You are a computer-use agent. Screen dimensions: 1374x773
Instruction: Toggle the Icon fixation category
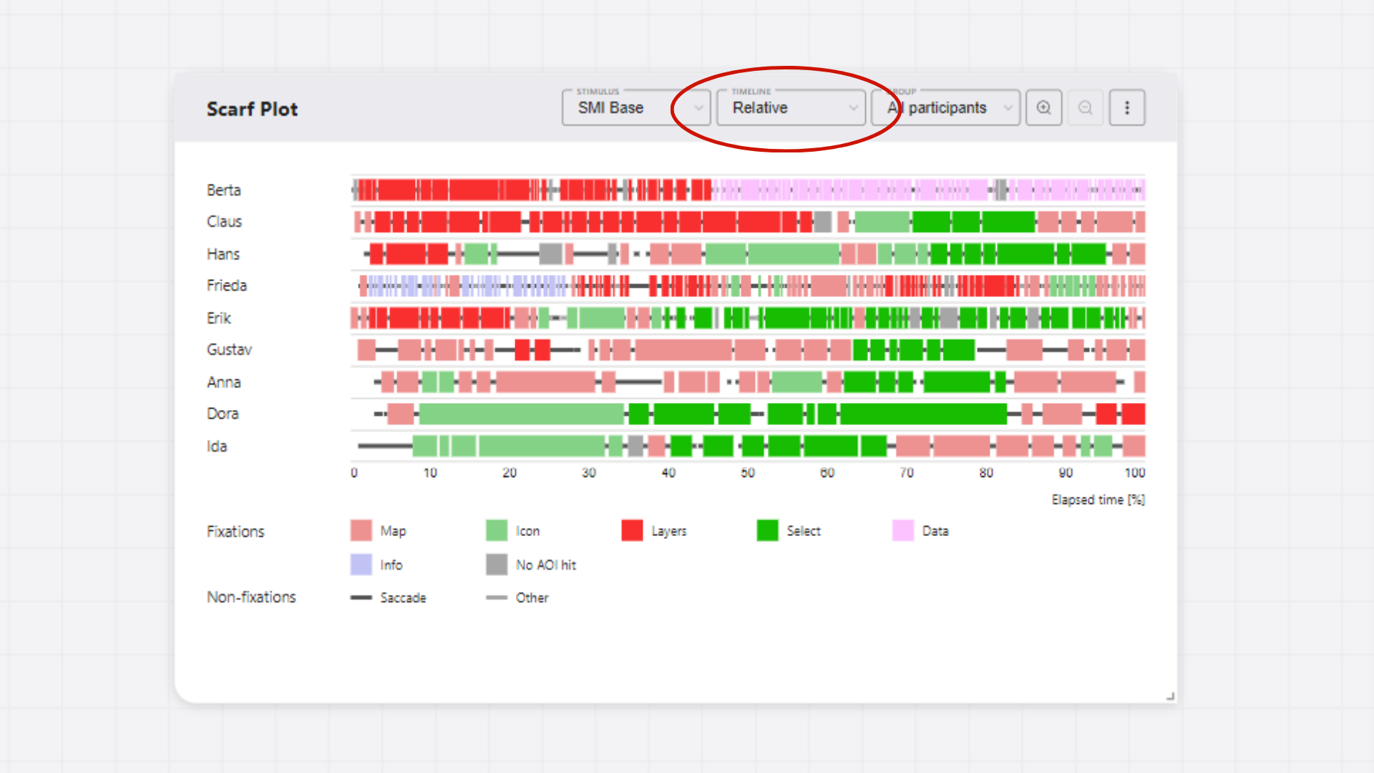496,530
